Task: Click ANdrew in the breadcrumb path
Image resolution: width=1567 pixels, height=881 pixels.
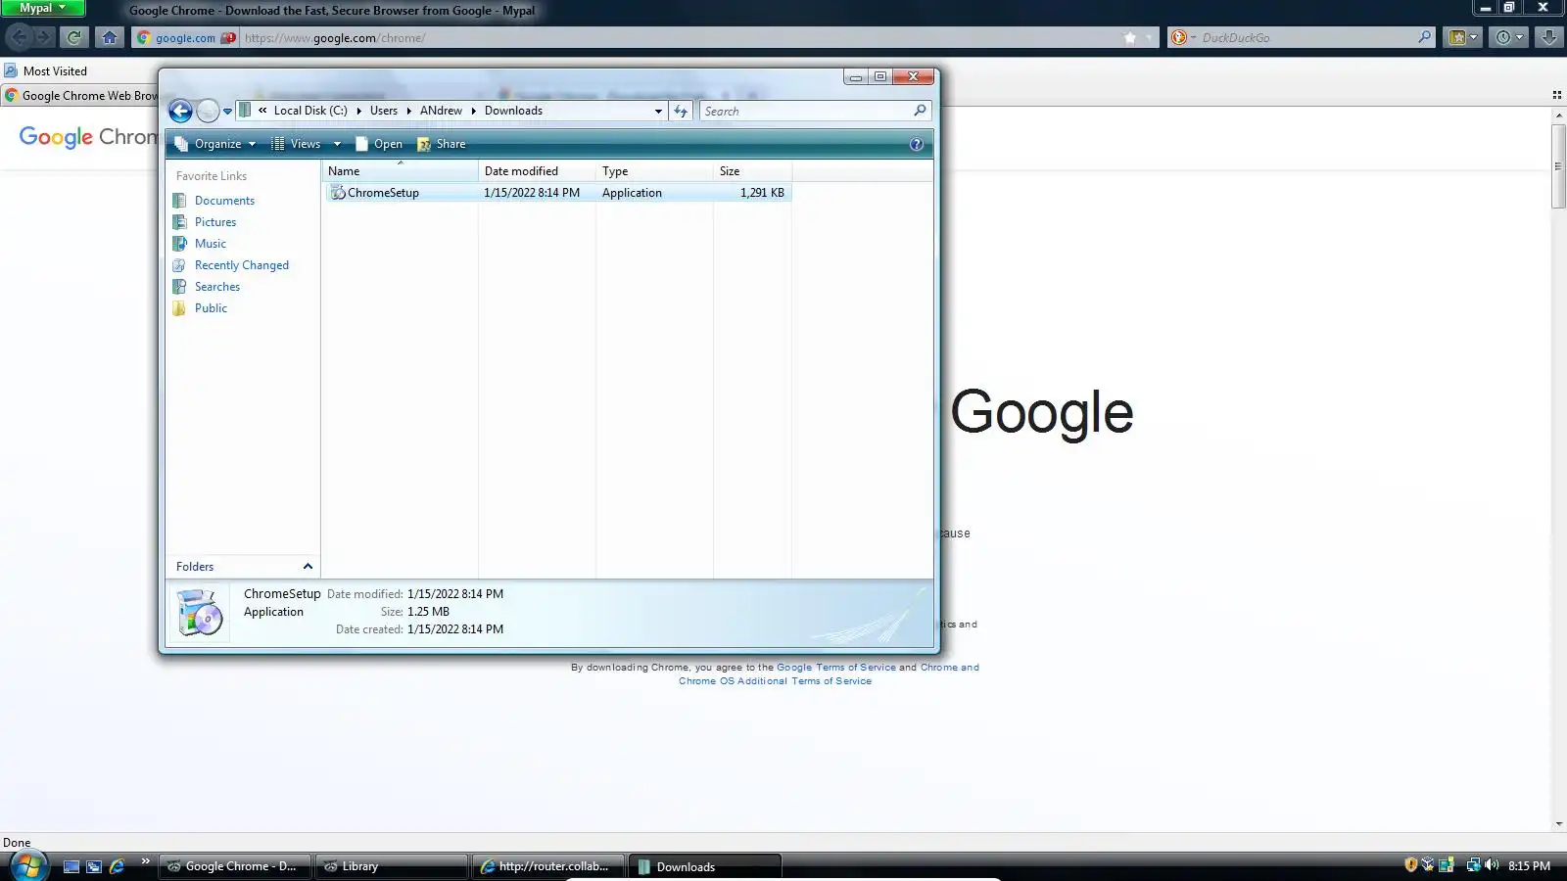Action: coord(441,111)
